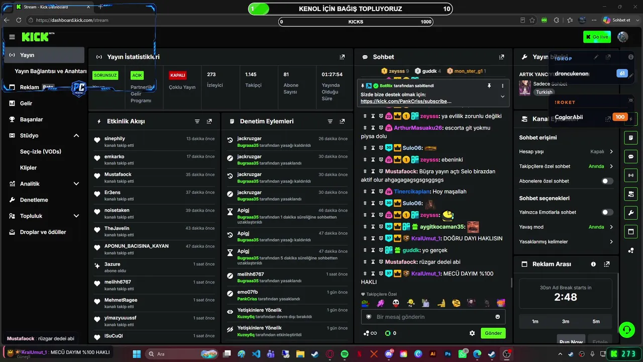
Task: Timeout user aygitkocaman35 with hourglass icon
Action: click(x=373, y=227)
